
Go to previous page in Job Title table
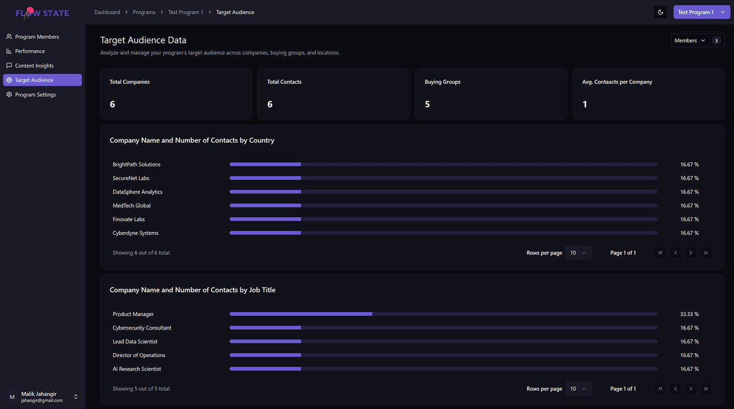[675, 389]
